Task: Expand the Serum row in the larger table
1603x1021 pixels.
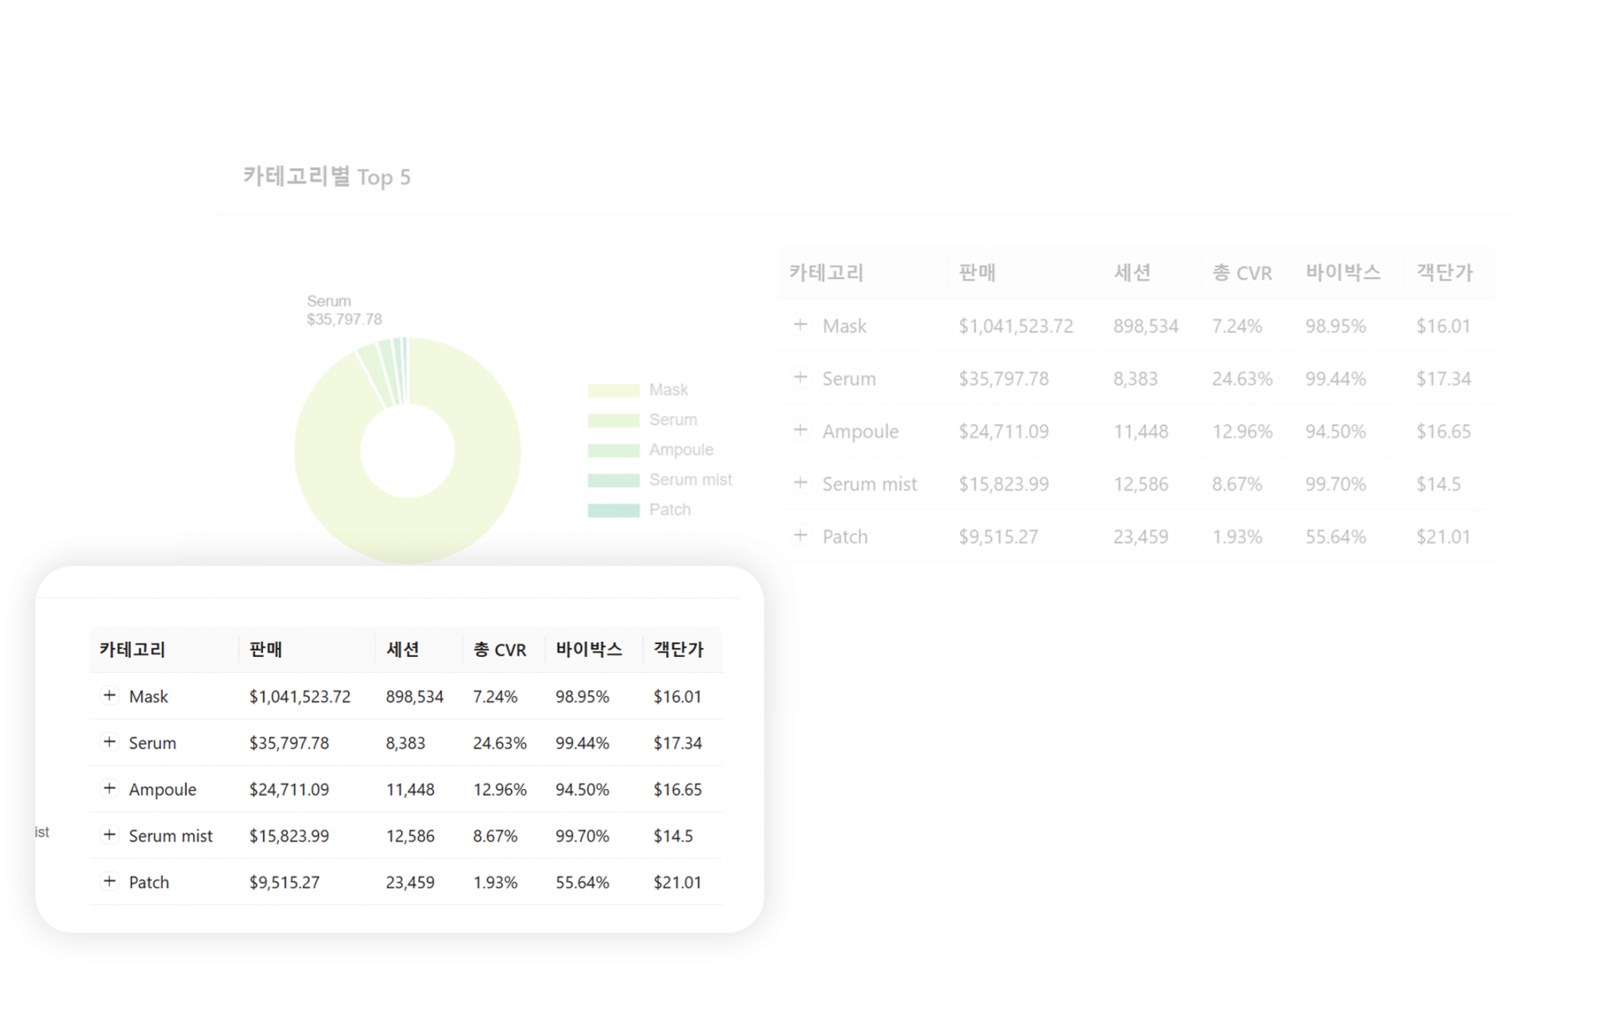Action: pyautogui.click(x=800, y=377)
